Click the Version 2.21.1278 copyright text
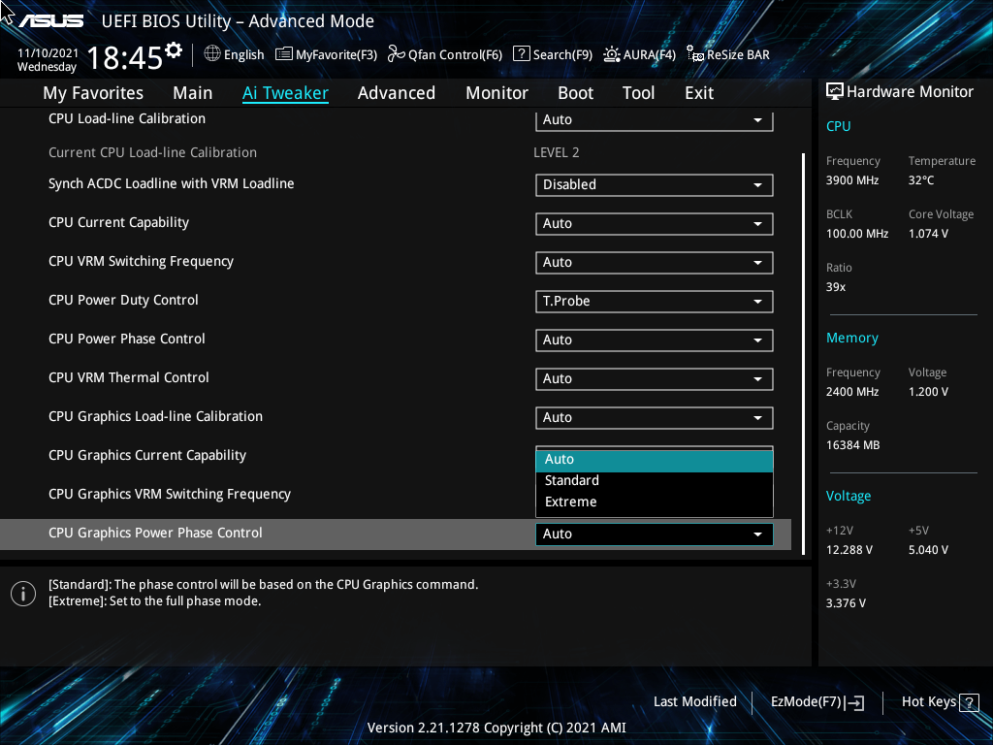The width and height of the screenshot is (993, 745). (496, 728)
